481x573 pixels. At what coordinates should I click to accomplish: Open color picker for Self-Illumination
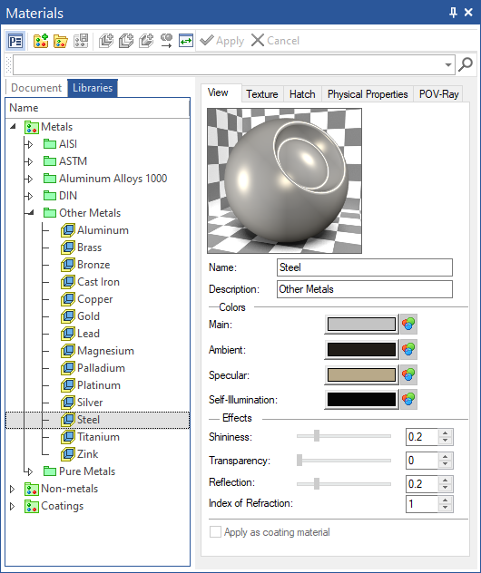(408, 400)
